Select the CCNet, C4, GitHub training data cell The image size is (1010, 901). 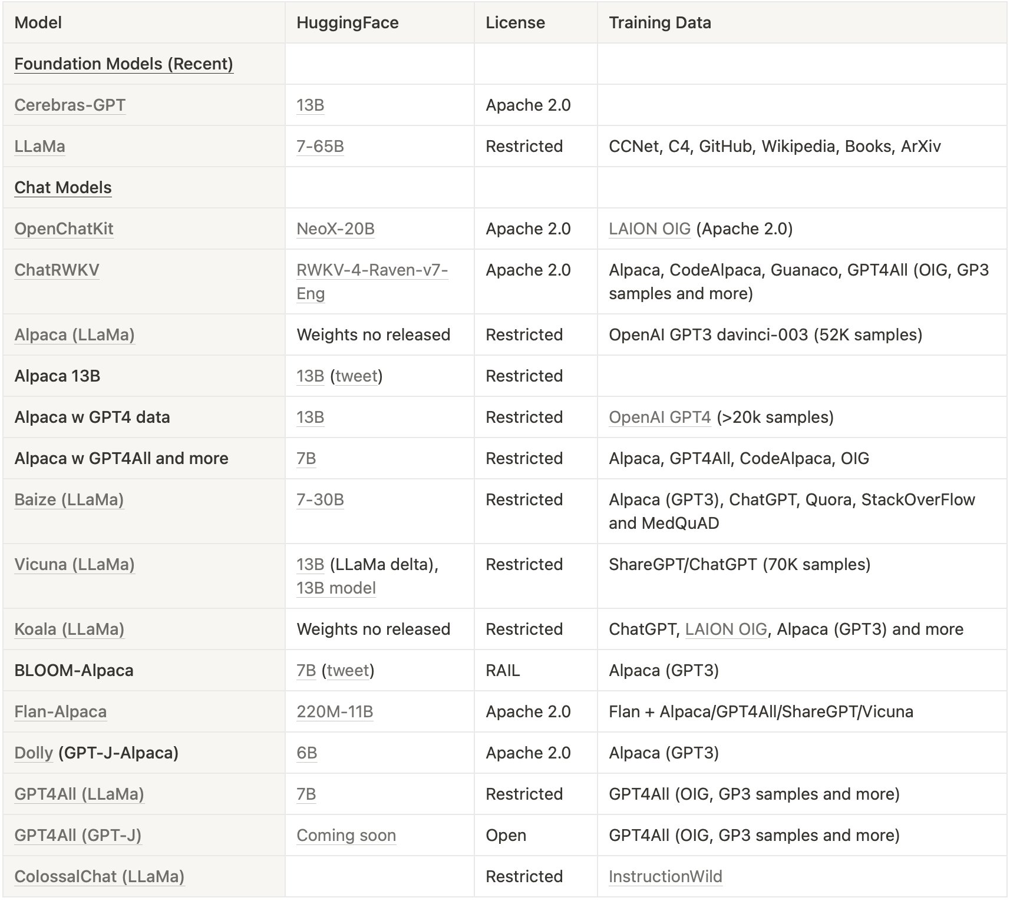(x=802, y=146)
